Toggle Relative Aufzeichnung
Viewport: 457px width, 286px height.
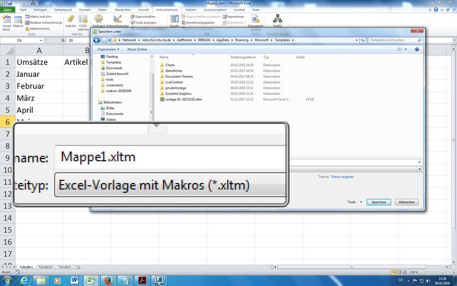click(43, 22)
